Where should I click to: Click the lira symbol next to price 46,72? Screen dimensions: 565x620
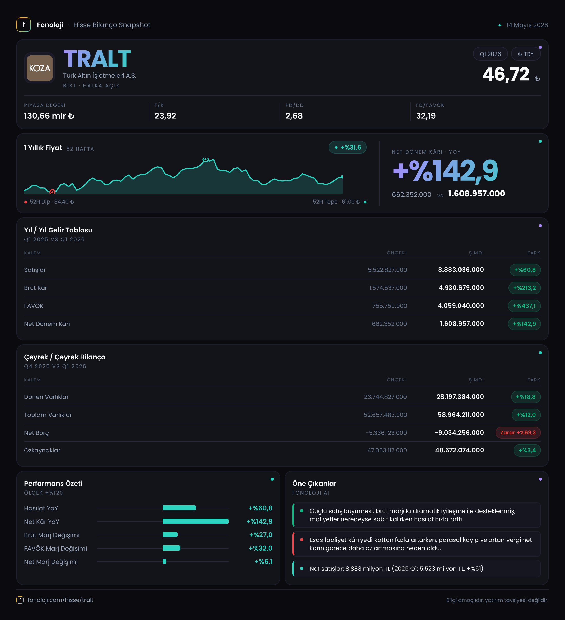537,78
